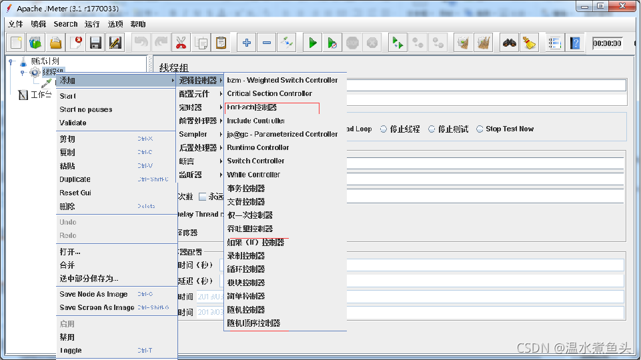Click the Redo arrow icon
This screenshot has width=641, height=360.
[161, 43]
